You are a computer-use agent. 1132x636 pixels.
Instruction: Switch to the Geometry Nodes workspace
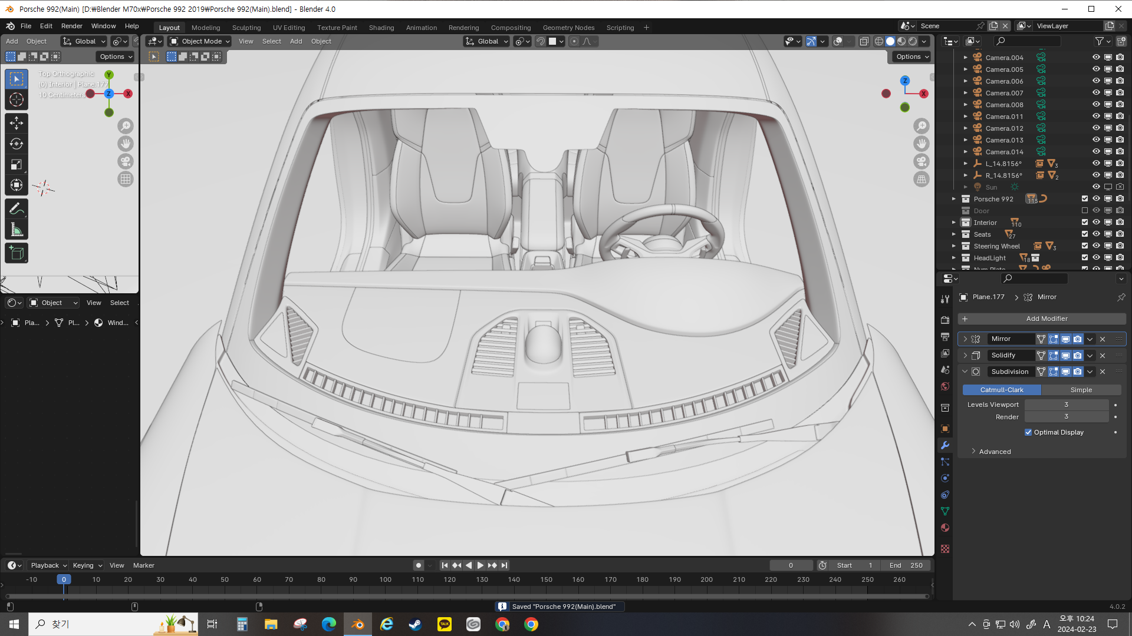coord(568,28)
